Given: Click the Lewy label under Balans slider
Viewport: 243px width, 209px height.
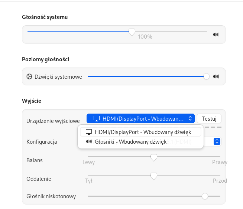Looking at the screenshot, I should pyautogui.click(x=88, y=162).
